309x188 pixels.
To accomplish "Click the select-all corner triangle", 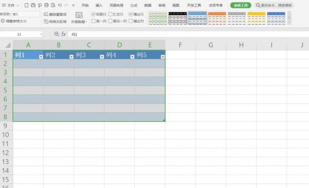I will [8, 45].
